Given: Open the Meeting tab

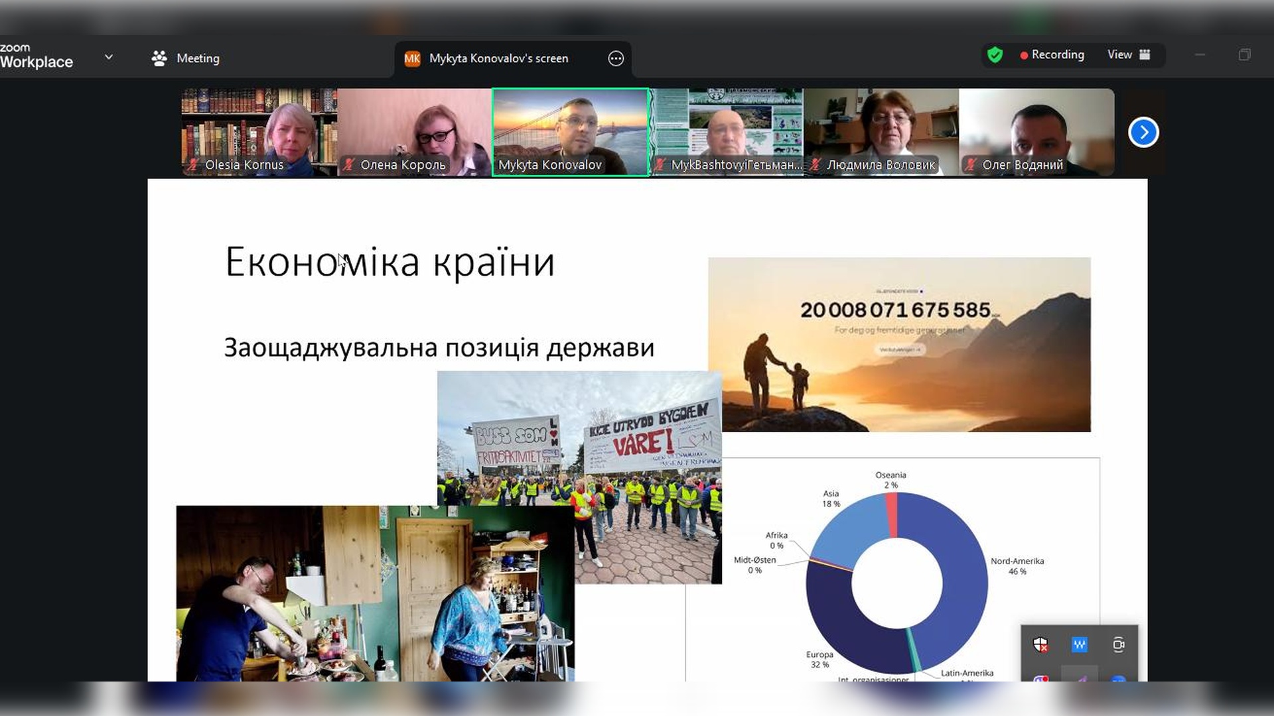Looking at the screenshot, I should click(186, 58).
